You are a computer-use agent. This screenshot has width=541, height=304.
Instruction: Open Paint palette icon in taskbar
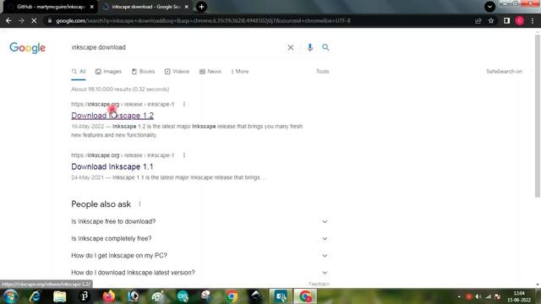click(158, 296)
